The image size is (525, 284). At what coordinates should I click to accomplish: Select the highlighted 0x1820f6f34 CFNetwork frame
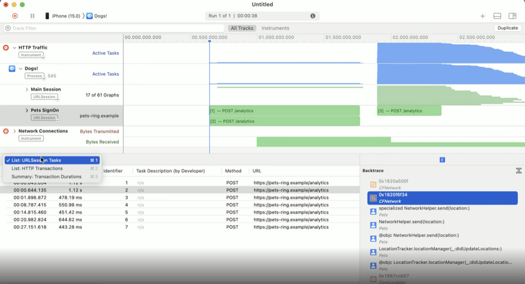pos(442,198)
